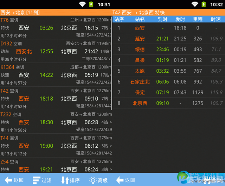The width and height of the screenshot is (225, 186).
Task: Open 高级 advanced options lightbulb
Action: pyautogui.click(x=93, y=180)
